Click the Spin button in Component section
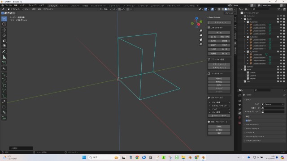 pyautogui.click(x=219, y=85)
